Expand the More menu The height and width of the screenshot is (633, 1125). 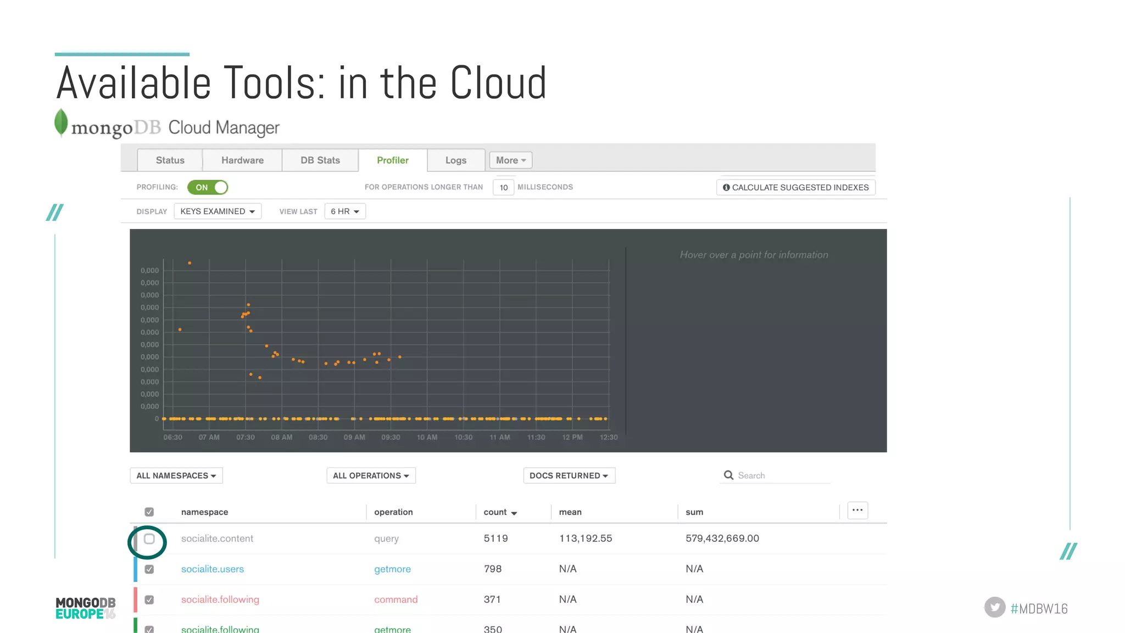[511, 160]
